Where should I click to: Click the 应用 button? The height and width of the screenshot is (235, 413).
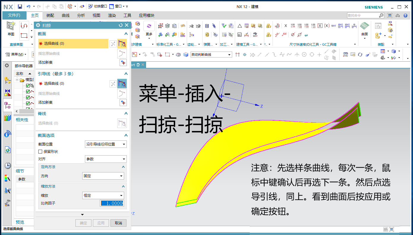pos(101,223)
